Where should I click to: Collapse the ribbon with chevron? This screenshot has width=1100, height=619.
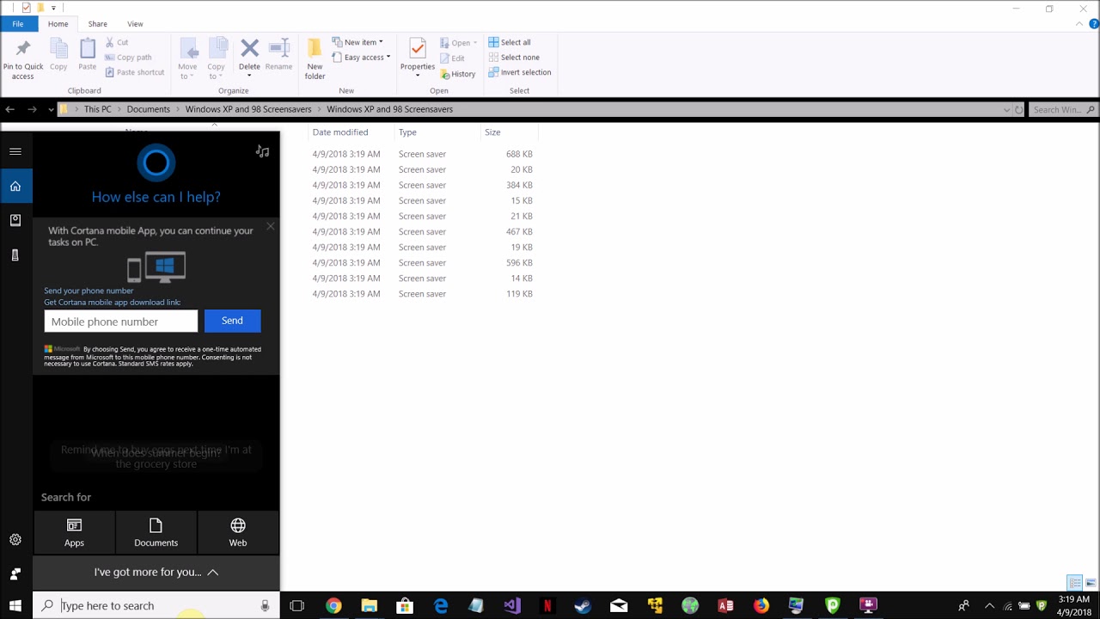pyautogui.click(x=1080, y=24)
